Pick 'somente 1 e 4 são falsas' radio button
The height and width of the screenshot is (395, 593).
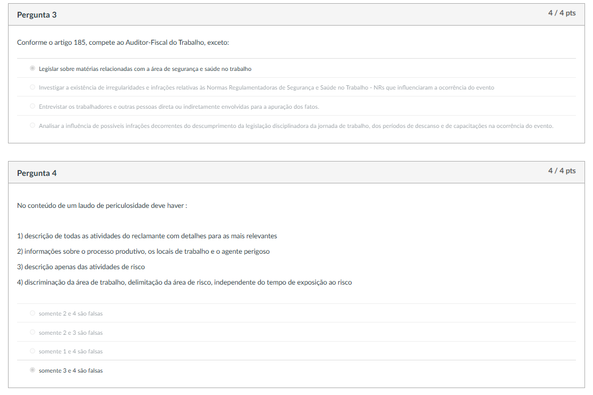(33, 351)
